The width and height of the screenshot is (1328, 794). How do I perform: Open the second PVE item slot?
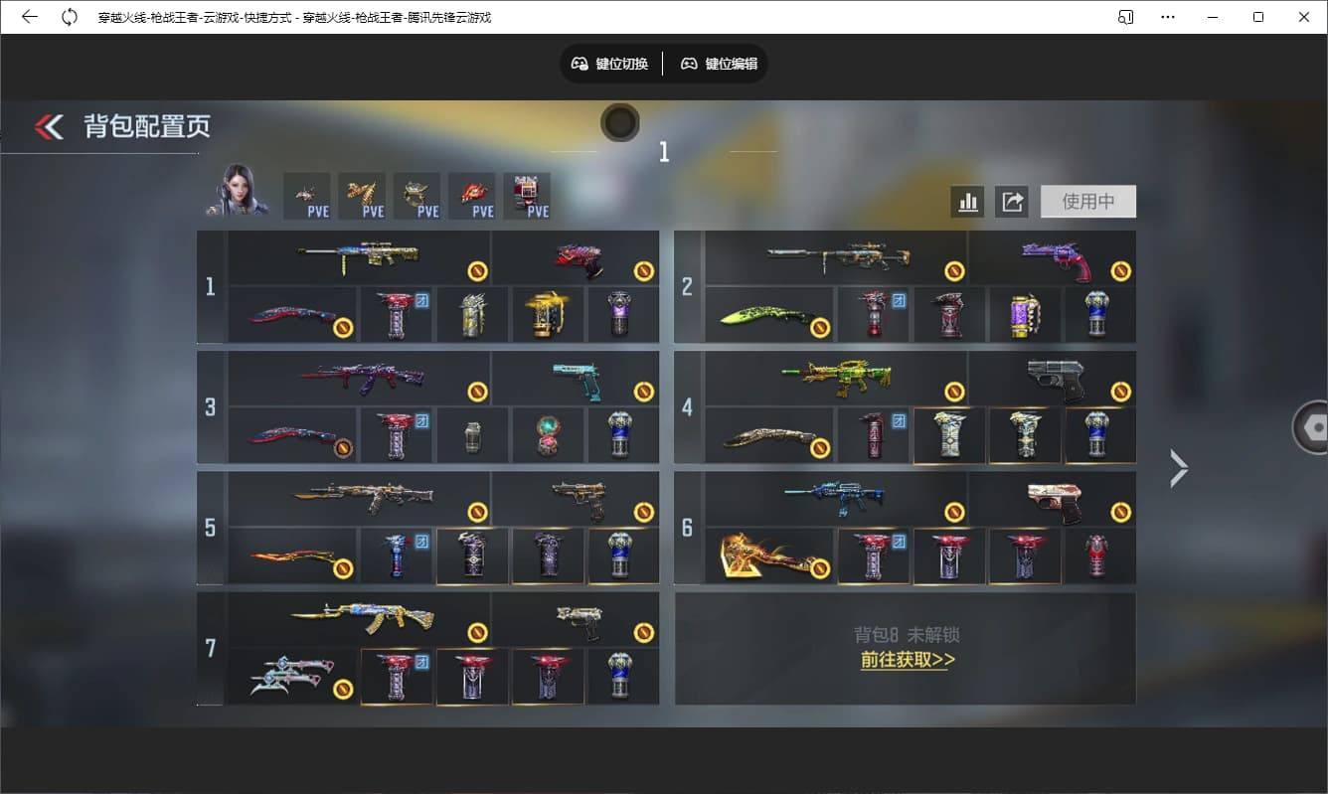coord(362,196)
